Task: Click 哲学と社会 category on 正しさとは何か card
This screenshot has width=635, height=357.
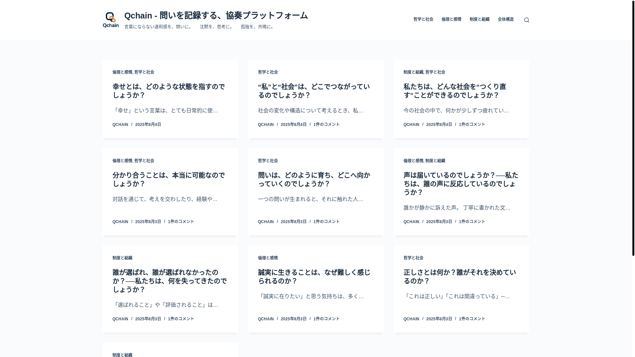Action: pos(413,258)
